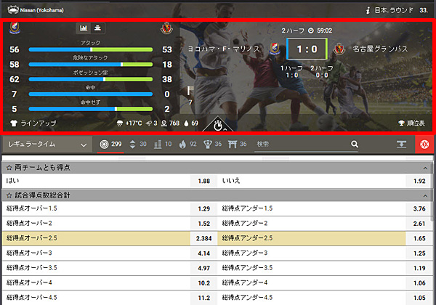Open the stopwatch timeline expander icon
Screen dimensions: 436x305
[x=218, y=126]
